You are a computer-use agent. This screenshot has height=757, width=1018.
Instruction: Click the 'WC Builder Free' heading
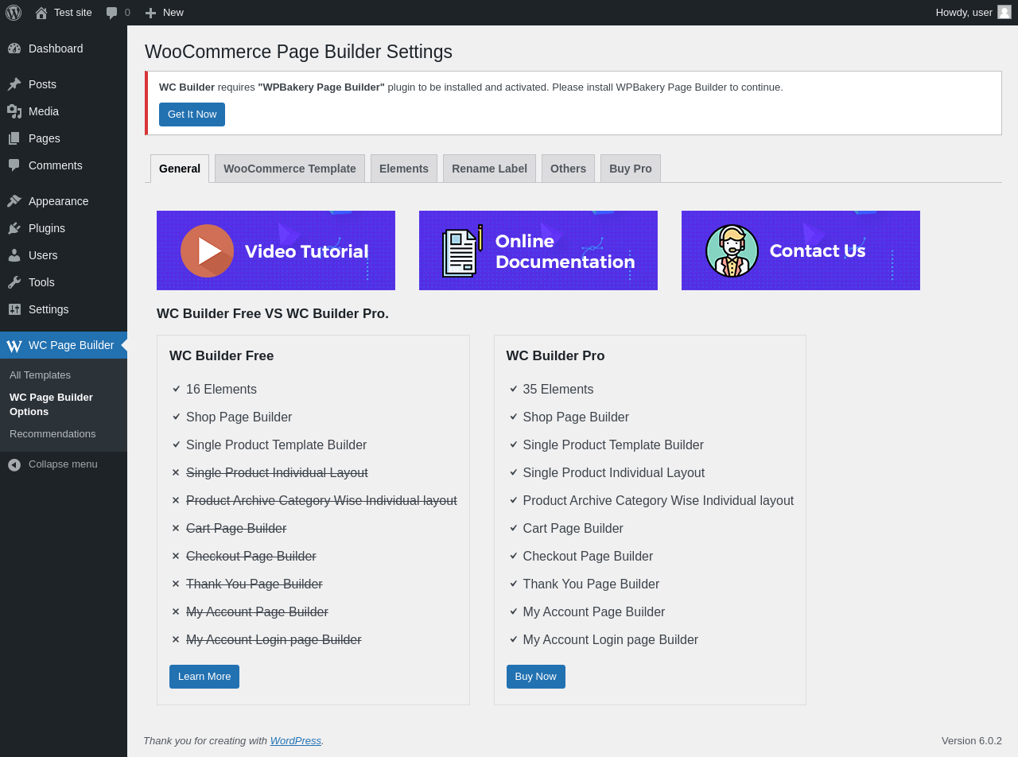222,356
